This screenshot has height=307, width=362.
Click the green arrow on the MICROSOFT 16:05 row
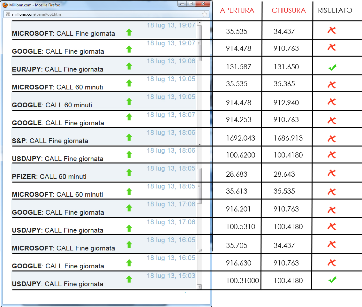pyautogui.click(x=129, y=244)
